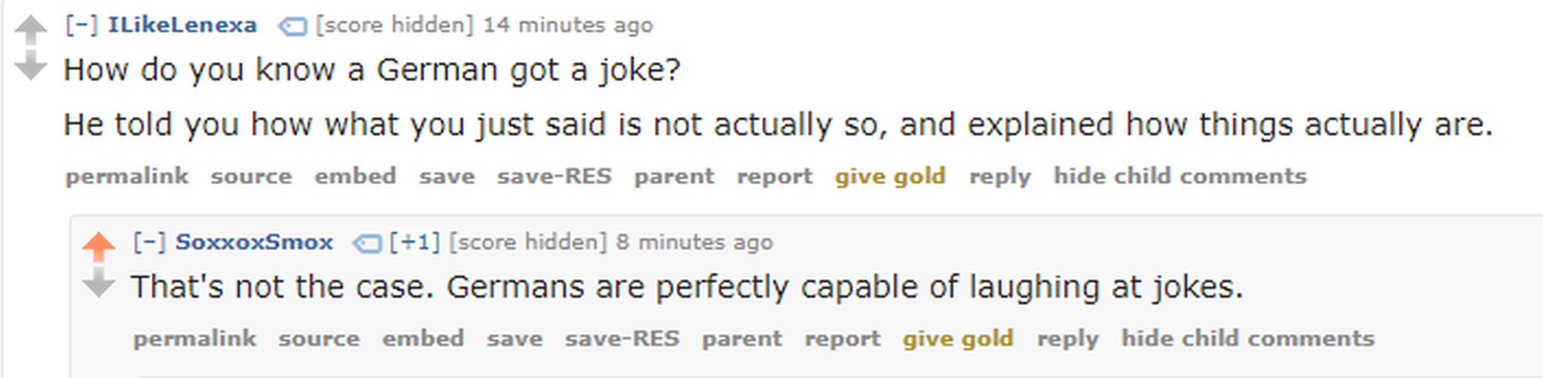The height and width of the screenshot is (378, 1543).
Task: Give gold to ILikeLenexa's comment
Action: [889, 176]
